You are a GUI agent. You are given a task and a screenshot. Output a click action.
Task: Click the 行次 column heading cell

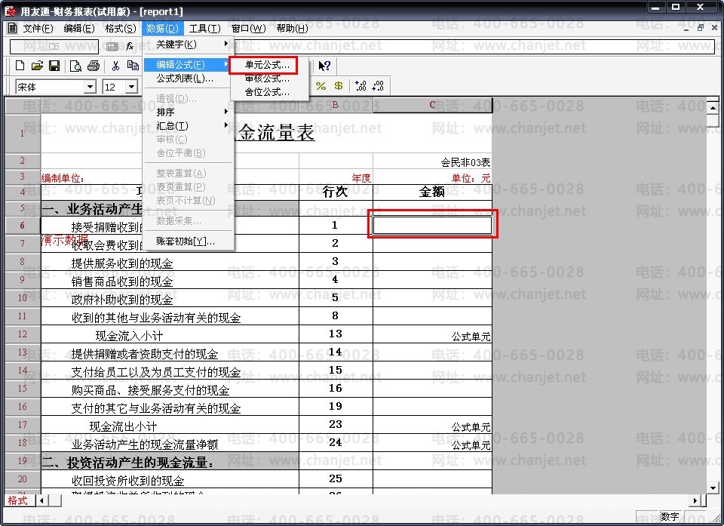[x=336, y=192]
